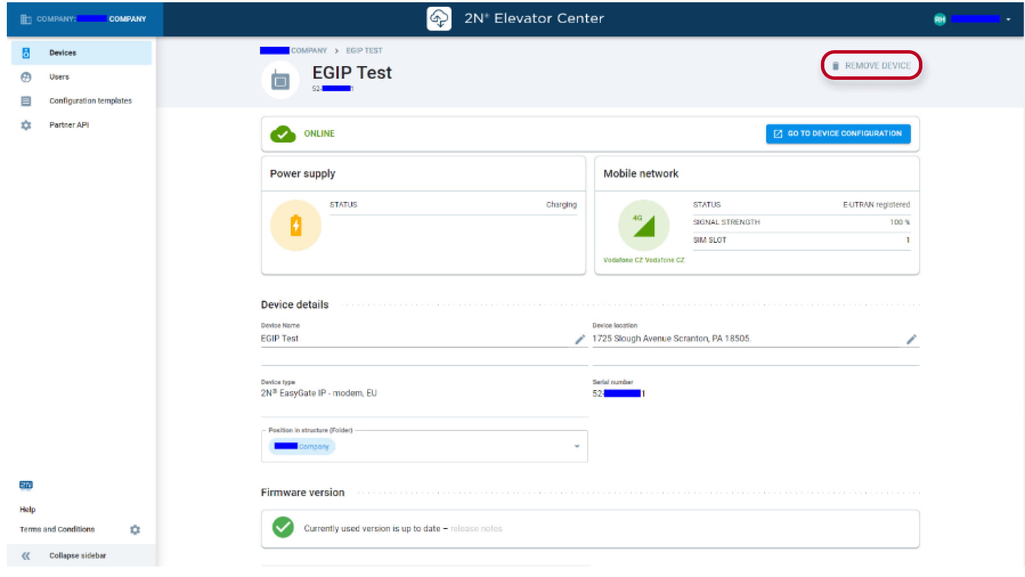Viewport: 1025px width, 577px height.
Task: Open Terms and Conditions link
Action: (57, 529)
